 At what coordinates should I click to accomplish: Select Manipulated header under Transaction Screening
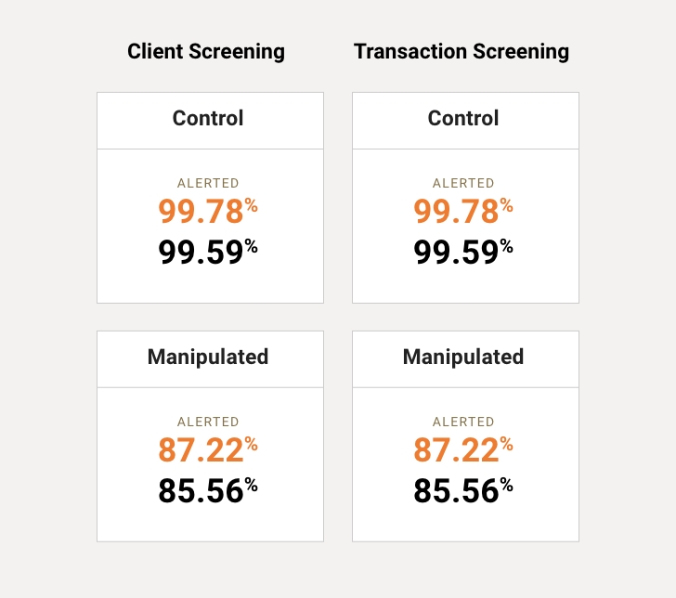coord(463,357)
